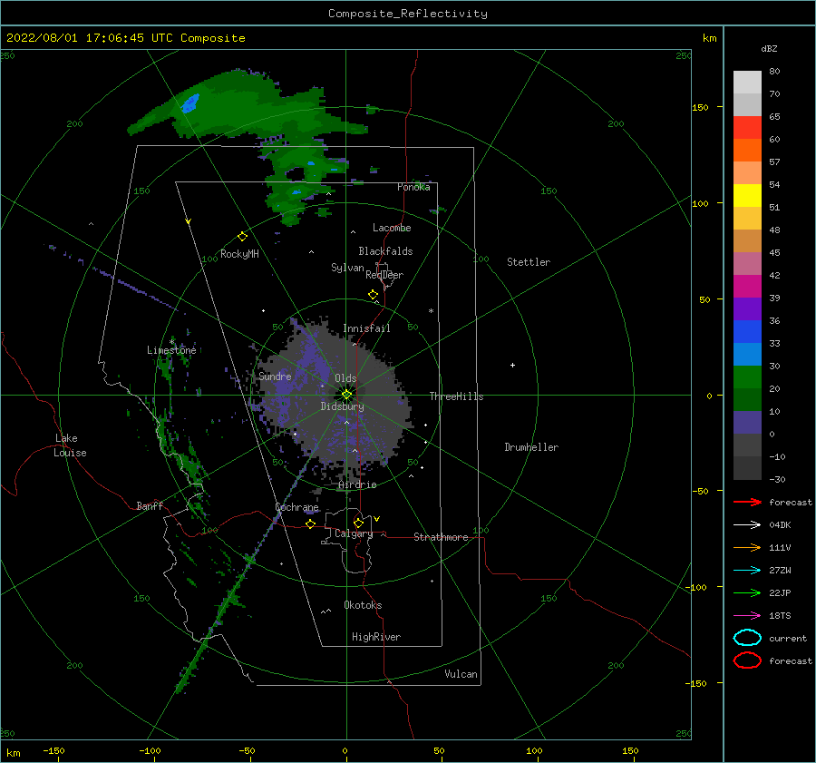Click the Sylvan label
816x763 pixels.
[347, 268]
